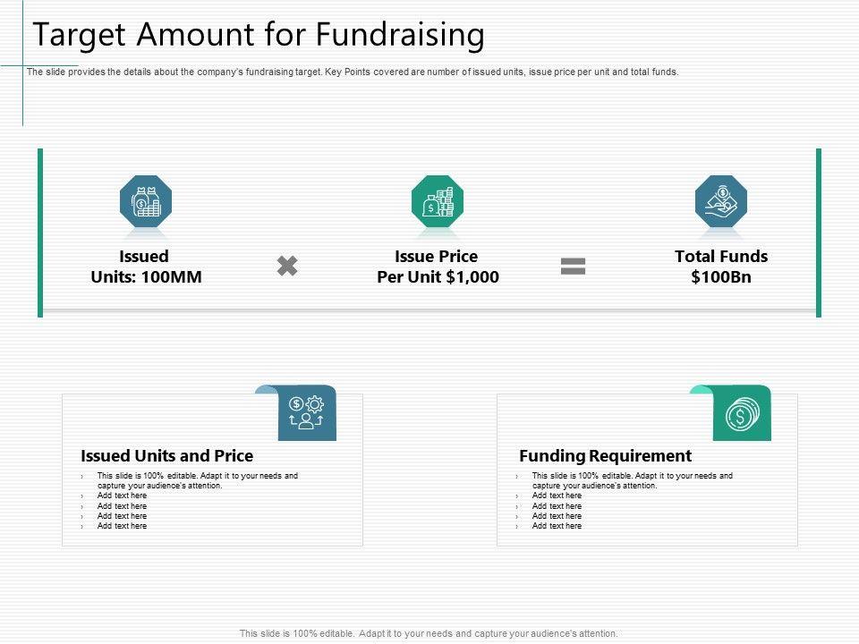Screen dimensions: 859x644
Task: Click the hand holding coin icon above Total Funds
Action: [721, 201]
